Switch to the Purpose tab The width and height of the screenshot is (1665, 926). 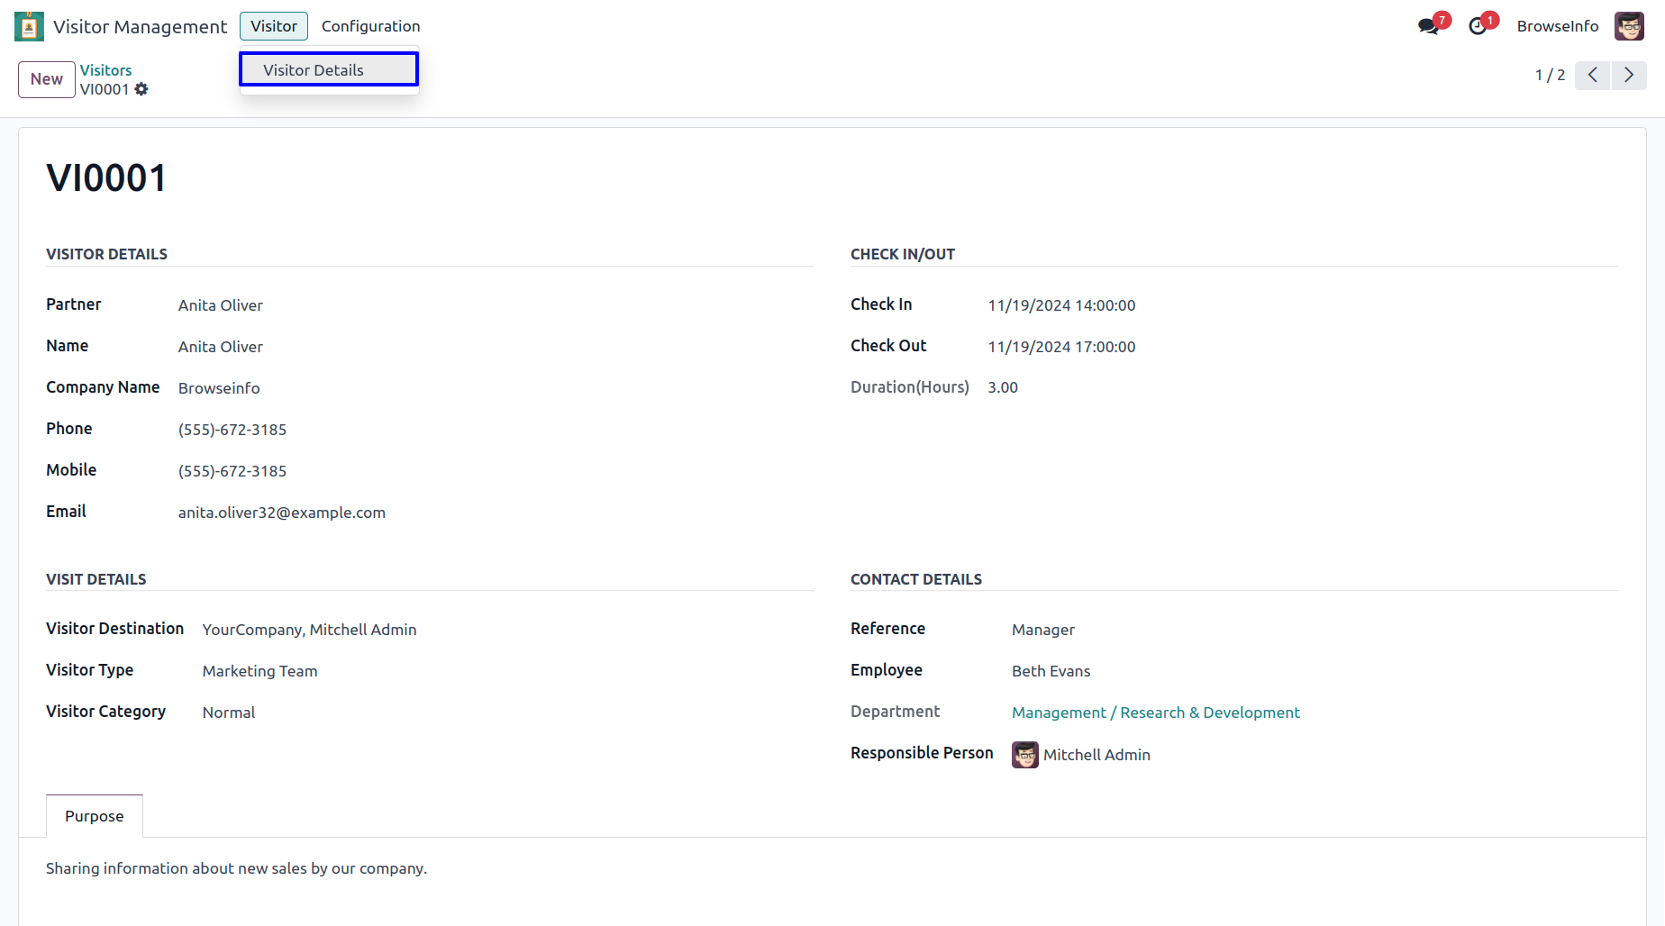(x=95, y=816)
